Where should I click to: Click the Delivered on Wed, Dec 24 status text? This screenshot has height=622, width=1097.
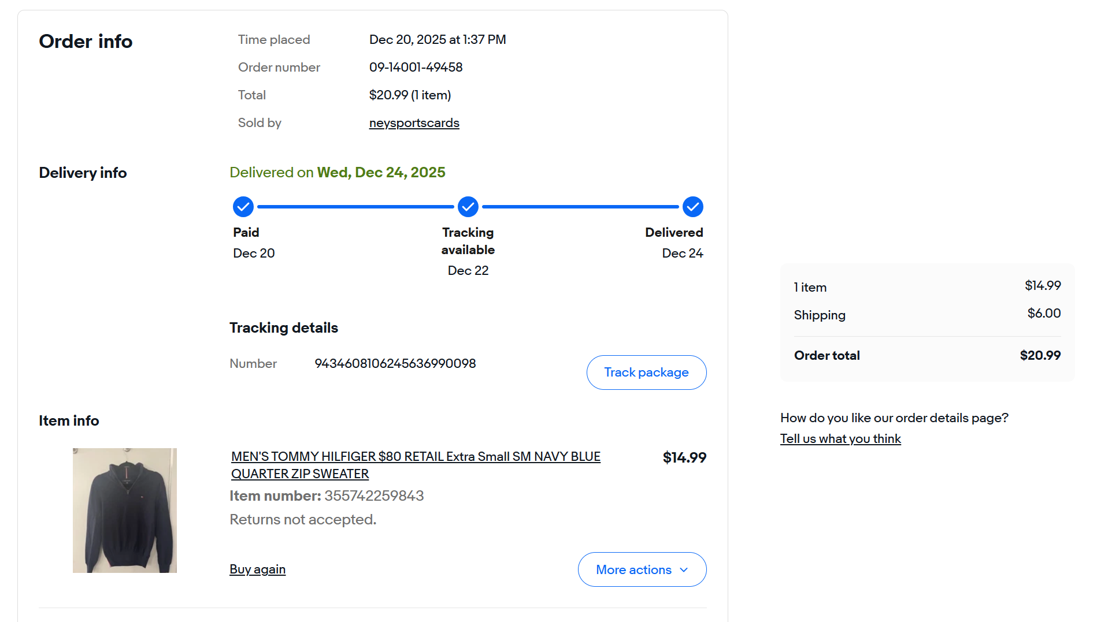point(338,173)
